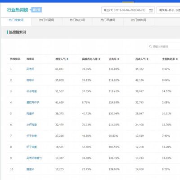The image size is (180, 180).
Task: Click the 搜索词 column header
Action: click(30, 59)
